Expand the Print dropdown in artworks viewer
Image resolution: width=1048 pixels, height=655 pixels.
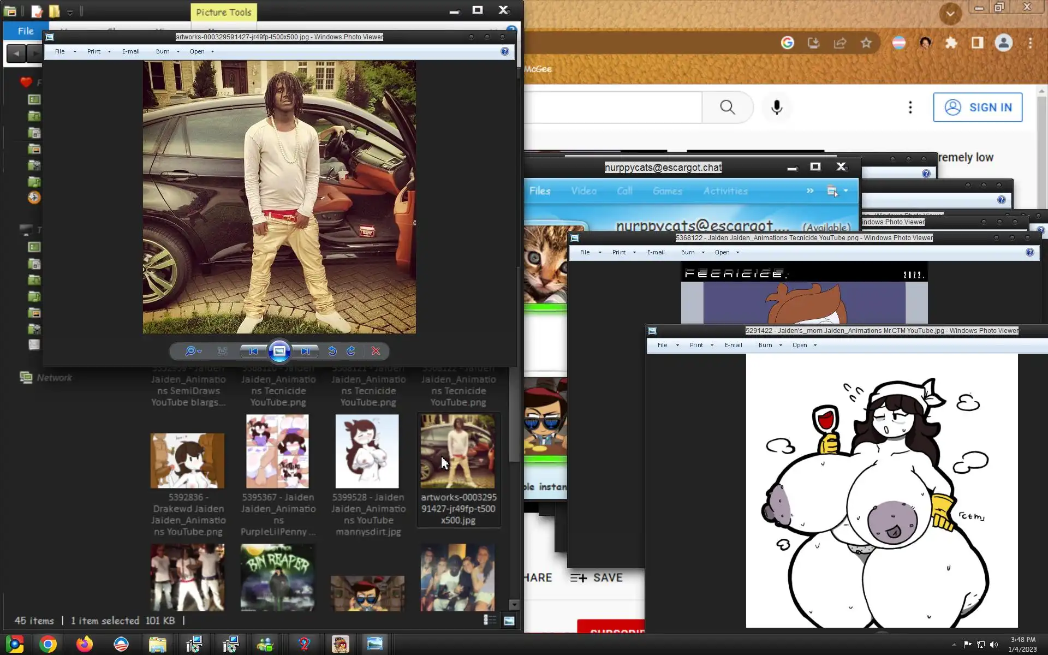pos(109,51)
